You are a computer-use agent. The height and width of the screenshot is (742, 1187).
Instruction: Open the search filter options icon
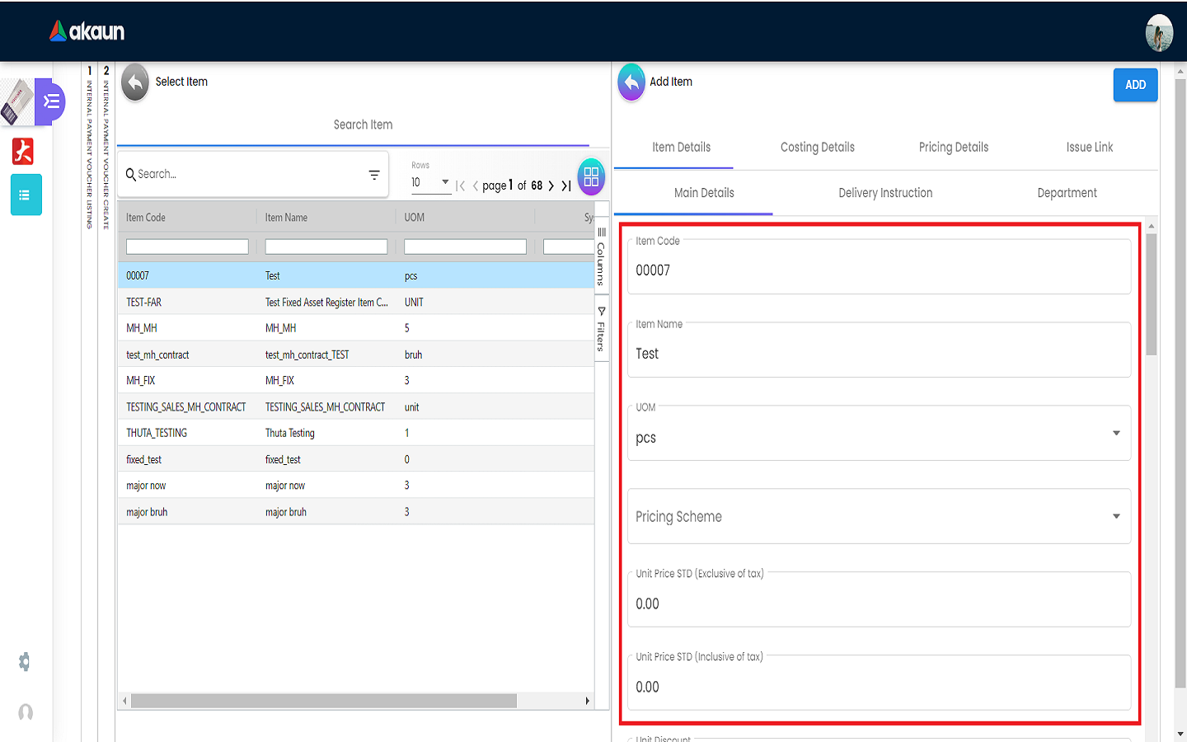pyautogui.click(x=374, y=175)
